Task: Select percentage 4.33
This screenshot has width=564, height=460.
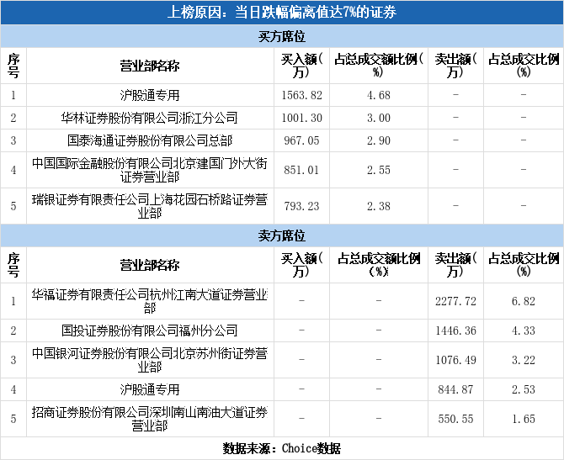Action: (524, 330)
